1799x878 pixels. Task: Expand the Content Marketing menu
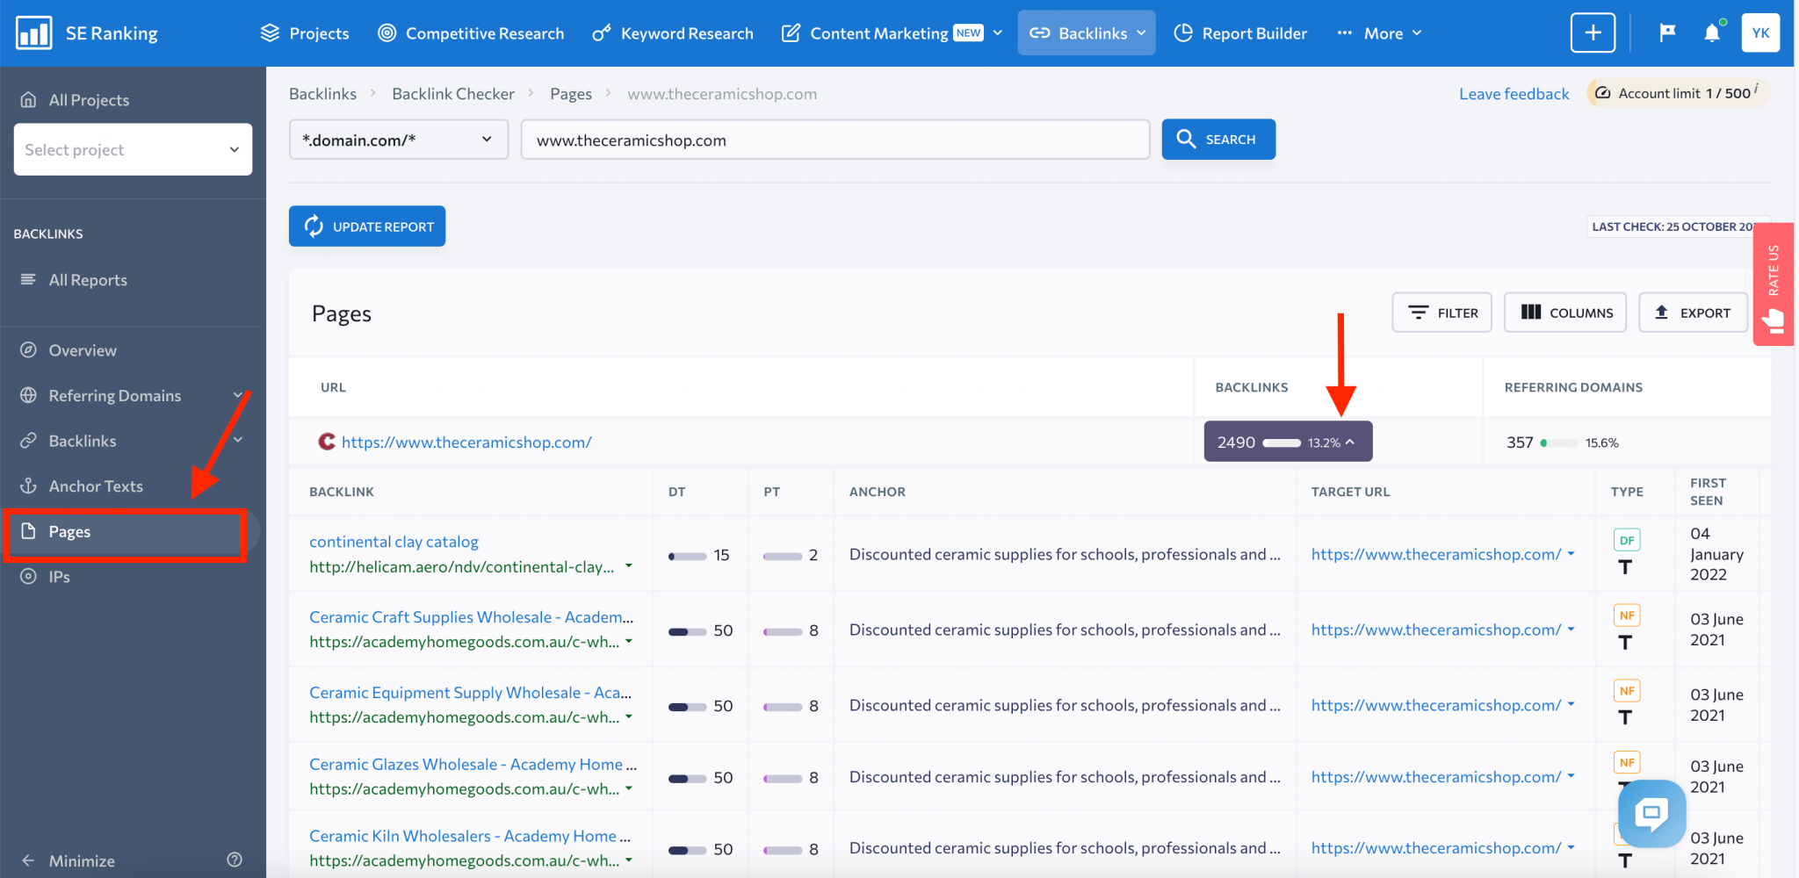pos(997,32)
